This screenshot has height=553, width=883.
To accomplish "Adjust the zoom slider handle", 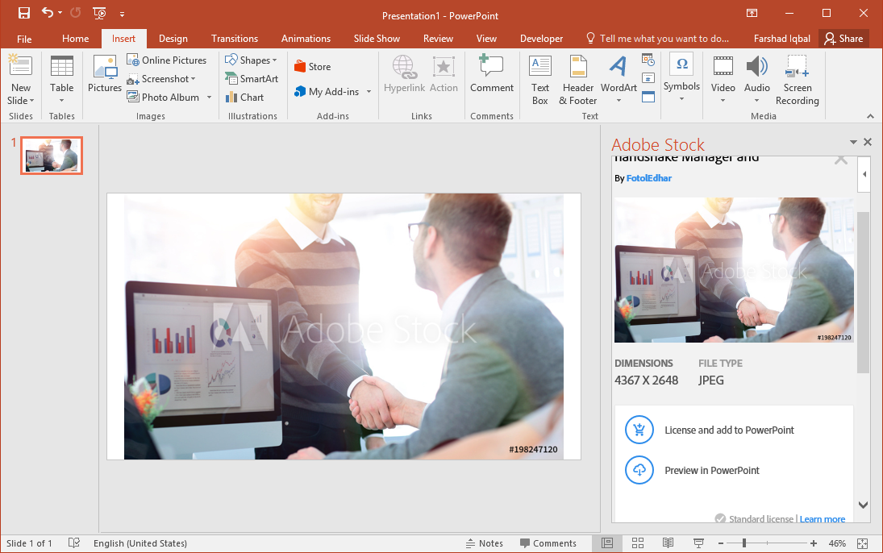I will click(x=743, y=543).
